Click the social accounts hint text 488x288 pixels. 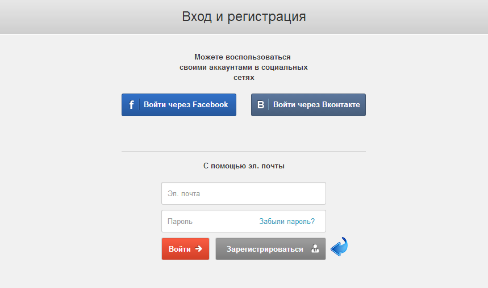coord(243,67)
